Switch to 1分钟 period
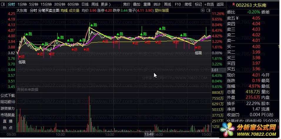281x139 pixels. [x=22, y=4]
